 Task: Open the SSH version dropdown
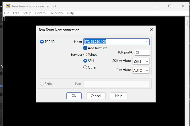pos(141,61)
